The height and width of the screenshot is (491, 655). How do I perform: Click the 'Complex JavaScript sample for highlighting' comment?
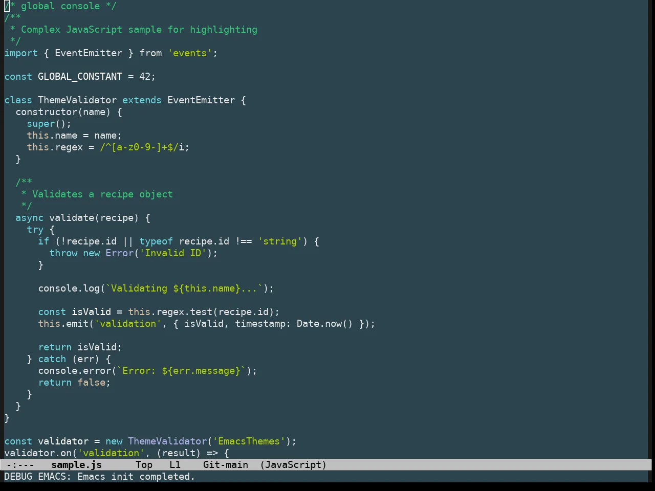click(139, 30)
